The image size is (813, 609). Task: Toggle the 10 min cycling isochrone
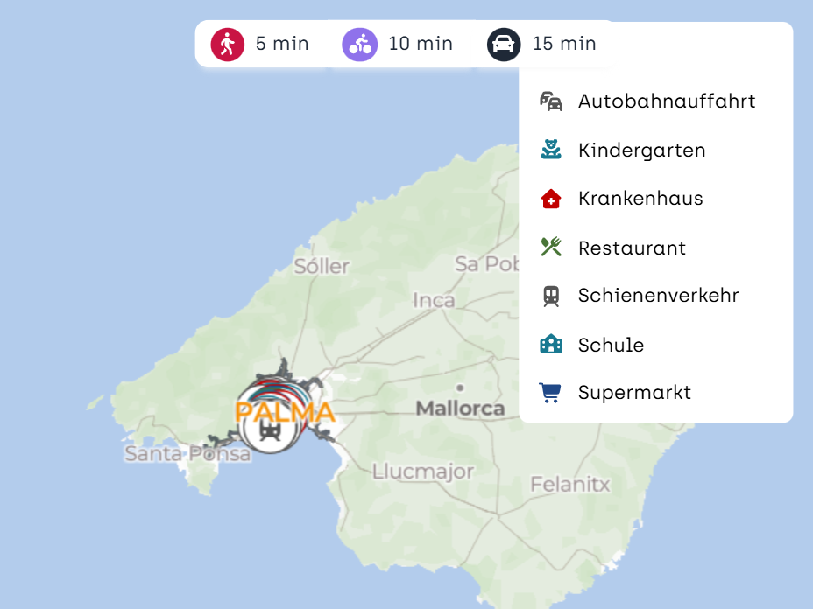coord(420,44)
